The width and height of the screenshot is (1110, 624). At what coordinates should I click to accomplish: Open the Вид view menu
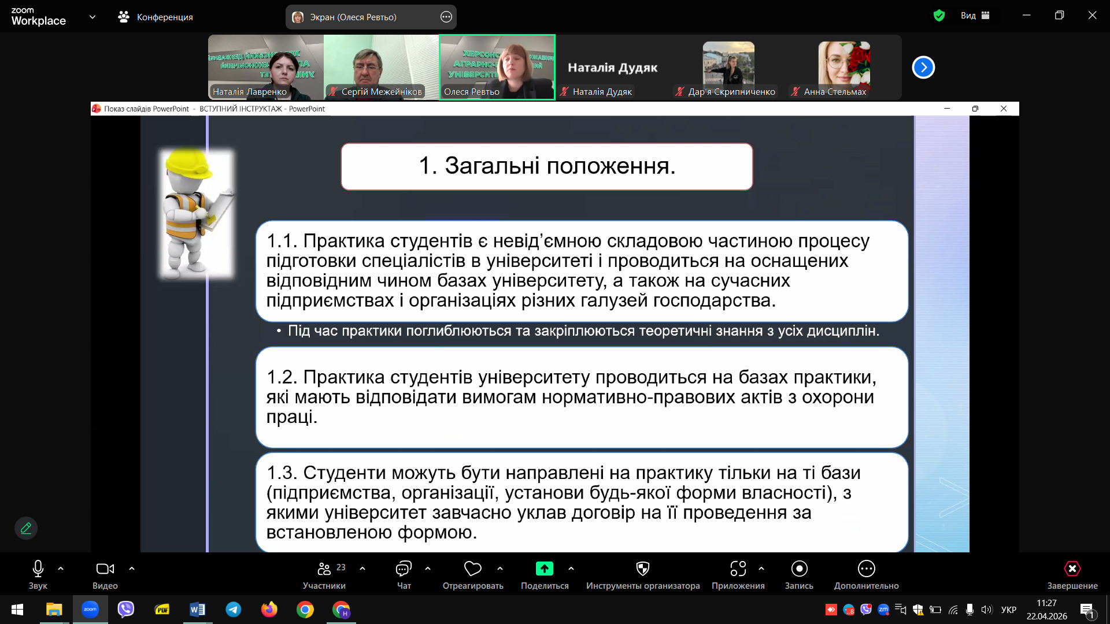tap(975, 16)
